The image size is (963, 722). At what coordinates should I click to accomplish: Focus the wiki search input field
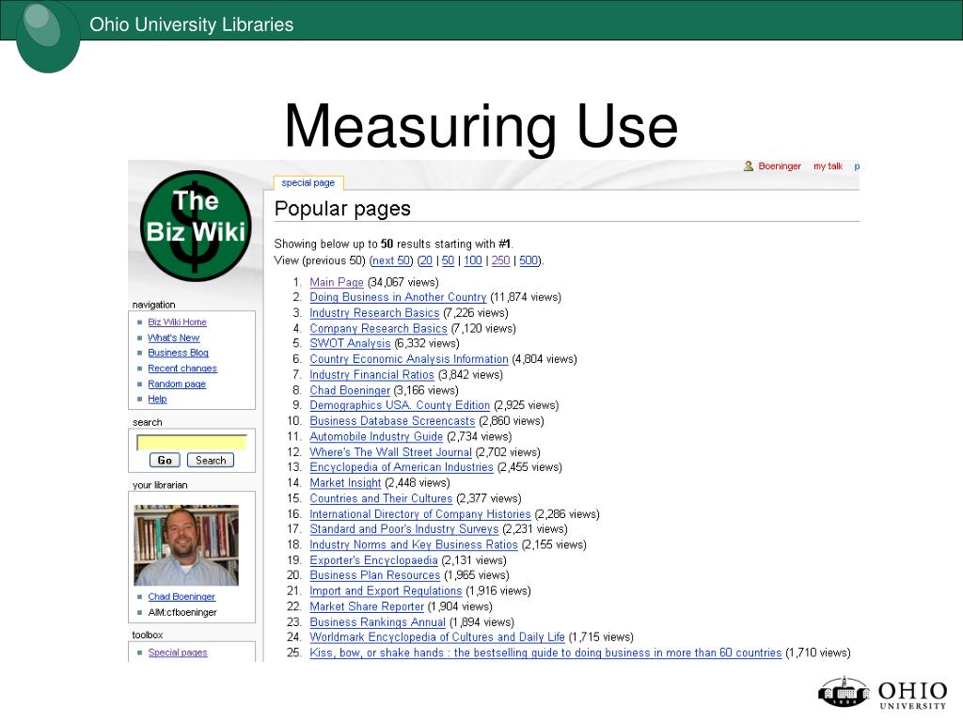click(192, 443)
